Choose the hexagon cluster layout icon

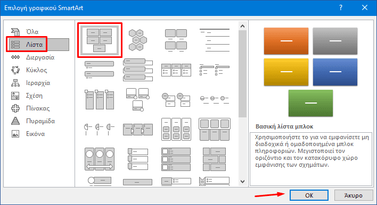tap(137, 40)
